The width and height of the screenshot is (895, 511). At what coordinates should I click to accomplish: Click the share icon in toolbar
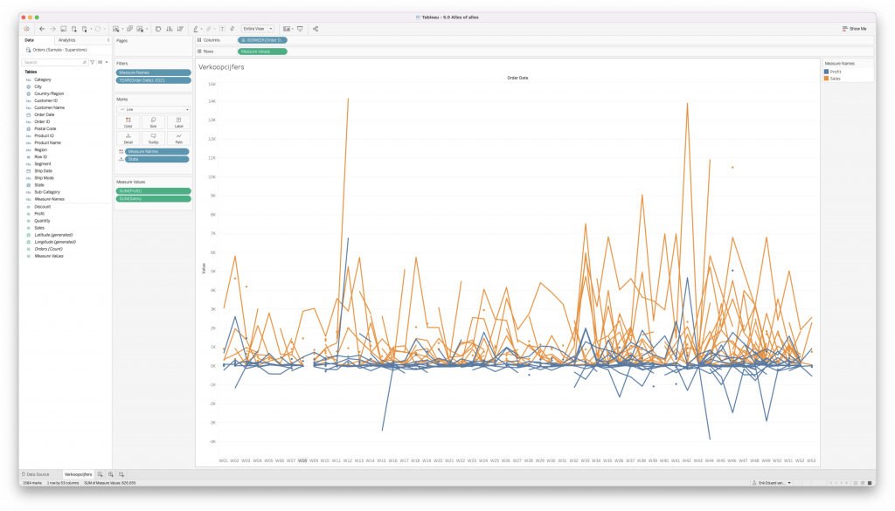316,29
